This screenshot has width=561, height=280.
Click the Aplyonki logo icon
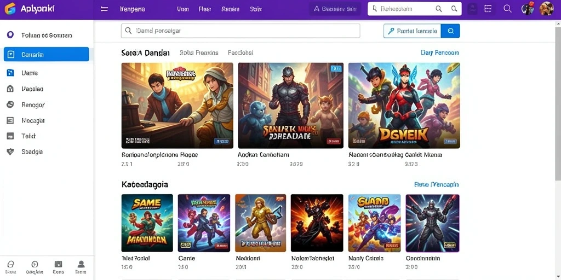pyautogui.click(x=10, y=9)
